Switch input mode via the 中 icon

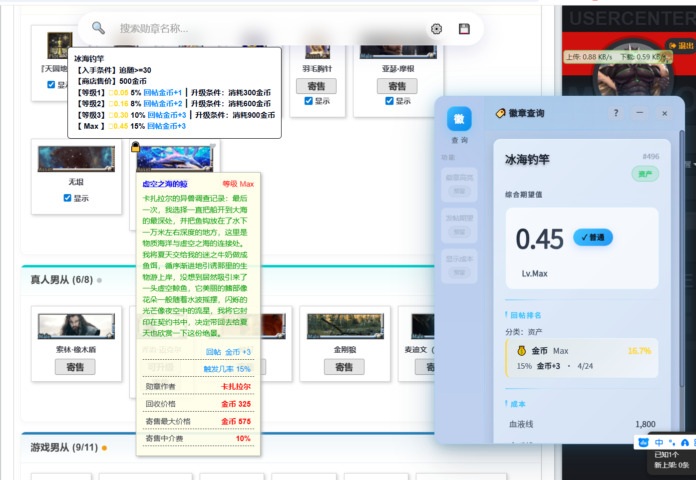click(659, 443)
